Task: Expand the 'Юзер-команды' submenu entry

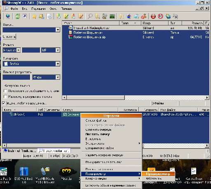Action: (111, 178)
